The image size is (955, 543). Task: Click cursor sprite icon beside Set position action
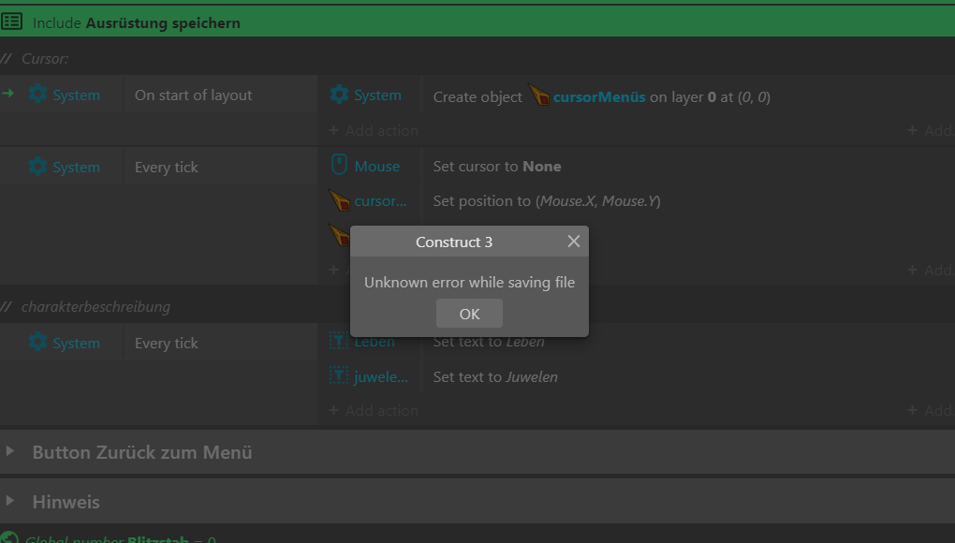coord(339,201)
